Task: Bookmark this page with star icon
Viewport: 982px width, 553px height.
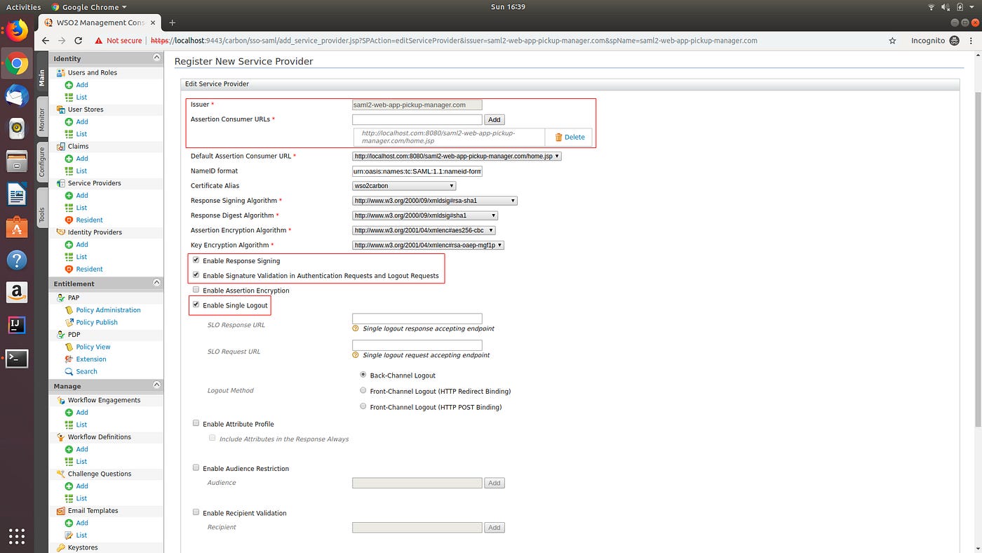Action: 892,41
